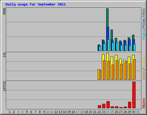This screenshot has width=147, height=115.
Task: Click the day 28 axis label
Action: click(125, 112)
